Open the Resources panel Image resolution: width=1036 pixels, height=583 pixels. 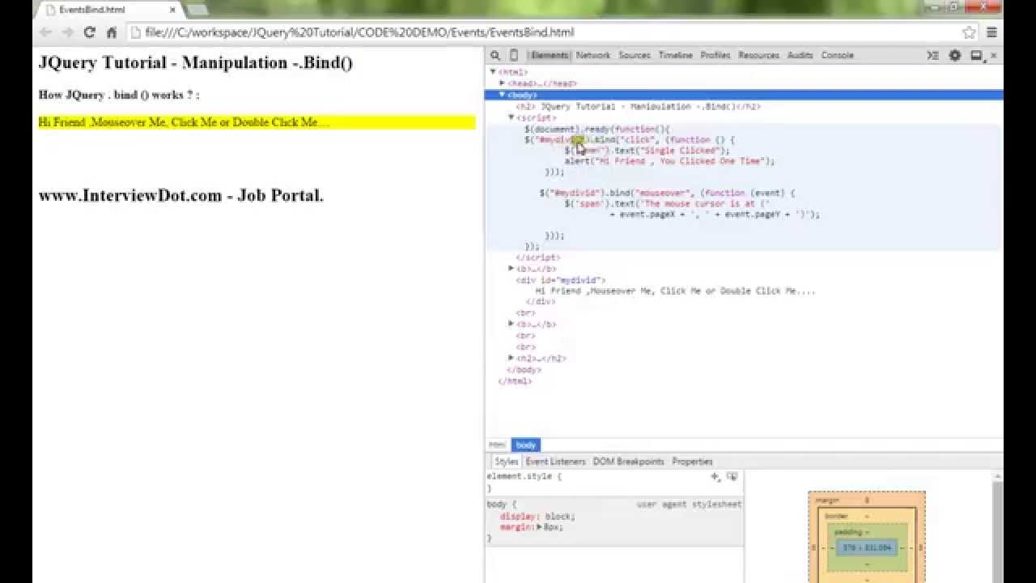[758, 55]
